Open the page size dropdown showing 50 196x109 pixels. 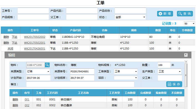click(x=189, y=24)
